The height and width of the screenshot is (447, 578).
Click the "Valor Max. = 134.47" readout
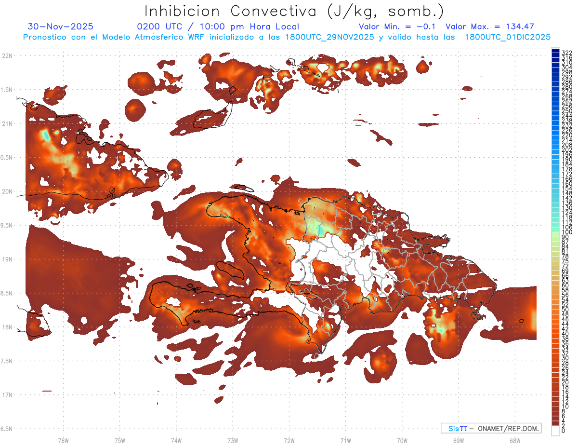[x=490, y=27]
